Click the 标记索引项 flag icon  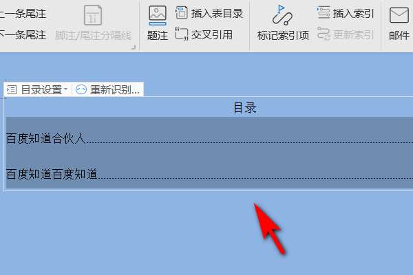pos(282,15)
